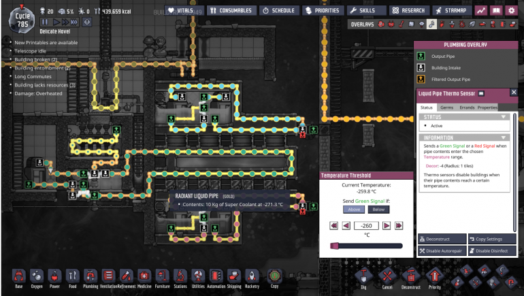524x296 pixels.
Task: Set green signal to Above
Action: (354, 210)
